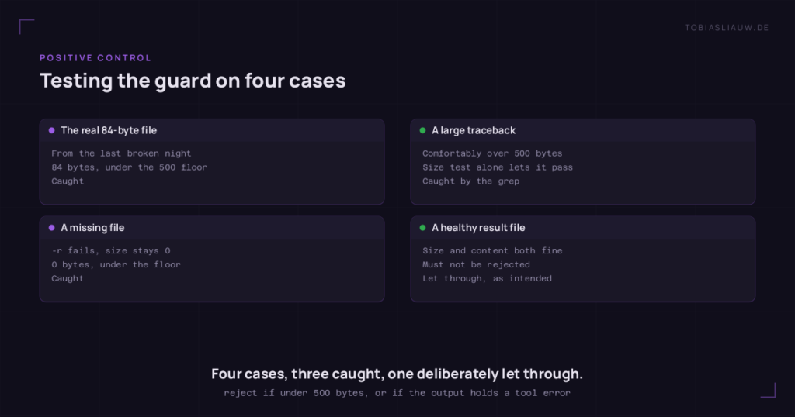Select the A large traceback card heading
This screenshot has width=795, height=417.
click(x=474, y=130)
